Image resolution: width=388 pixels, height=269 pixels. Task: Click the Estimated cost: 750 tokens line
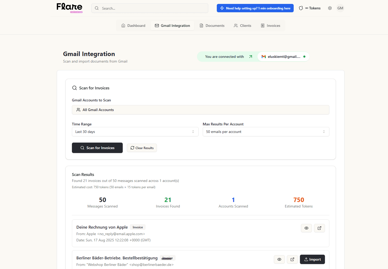point(114,187)
